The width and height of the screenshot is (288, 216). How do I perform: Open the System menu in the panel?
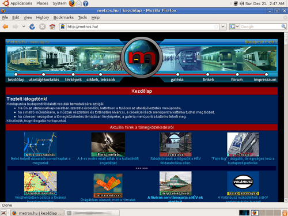pyautogui.click(x=59, y=3)
